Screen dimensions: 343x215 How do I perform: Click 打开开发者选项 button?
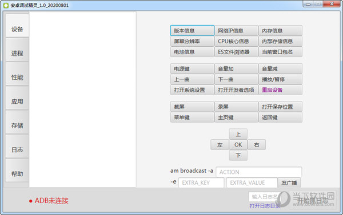[236, 90]
